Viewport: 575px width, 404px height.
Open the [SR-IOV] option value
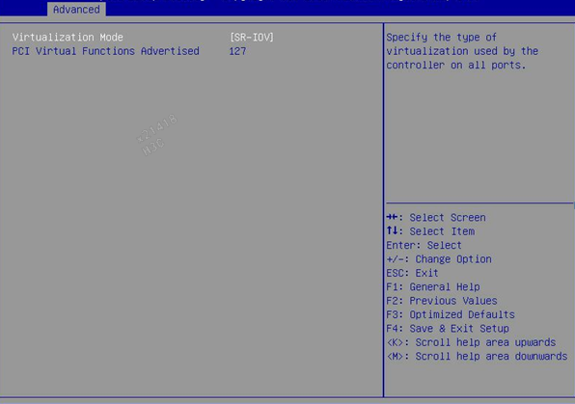tap(252, 38)
